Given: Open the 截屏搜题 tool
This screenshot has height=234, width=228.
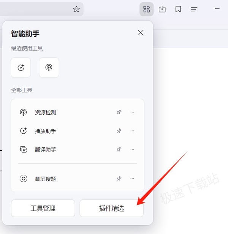Looking at the screenshot, I should click(45, 179).
